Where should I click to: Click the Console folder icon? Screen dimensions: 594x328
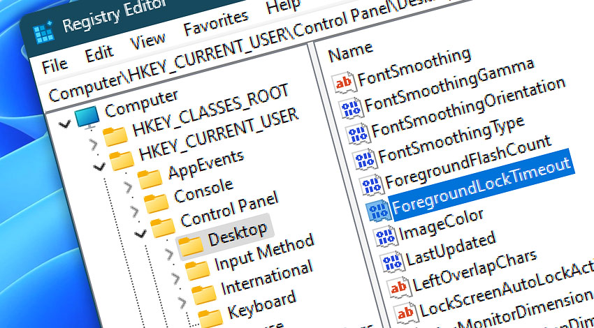point(156,203)
